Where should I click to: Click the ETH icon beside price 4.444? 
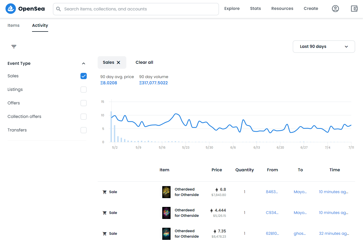coord(211,211)
